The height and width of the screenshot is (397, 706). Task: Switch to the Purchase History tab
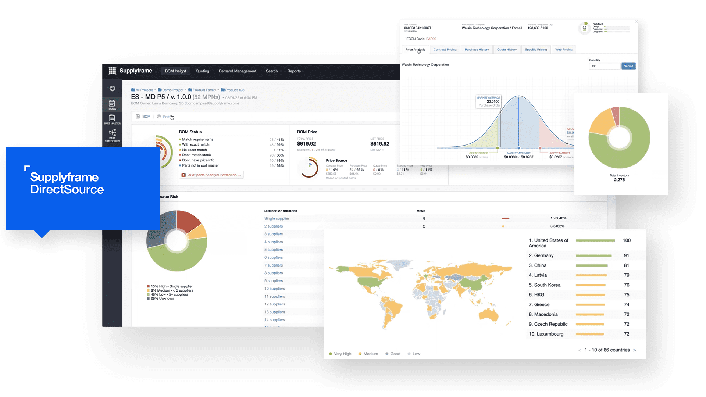tap(477, 50)
